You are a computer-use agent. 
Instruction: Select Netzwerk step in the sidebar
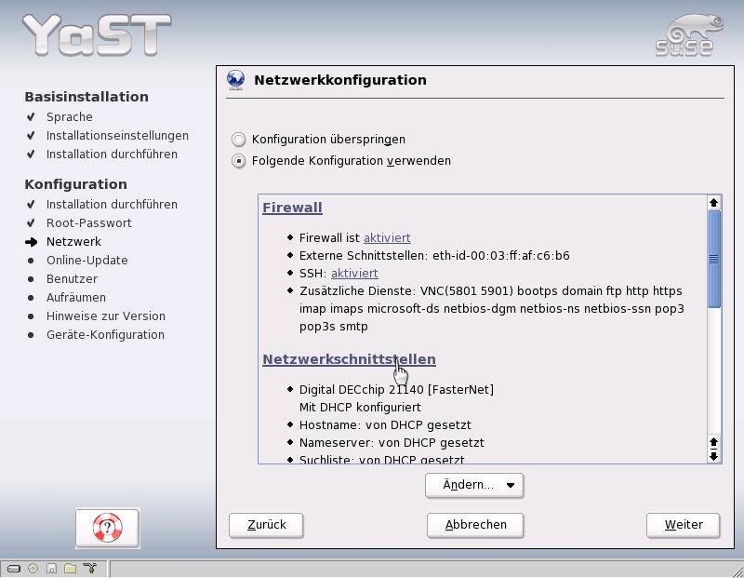pyautogui.click(x=73, y=241)
